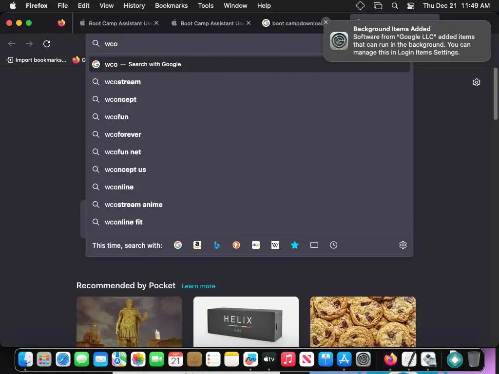Viewport: 499px width, 374px height.
Task: Open Finder from the Dock
Action: [x=25, y=359]
